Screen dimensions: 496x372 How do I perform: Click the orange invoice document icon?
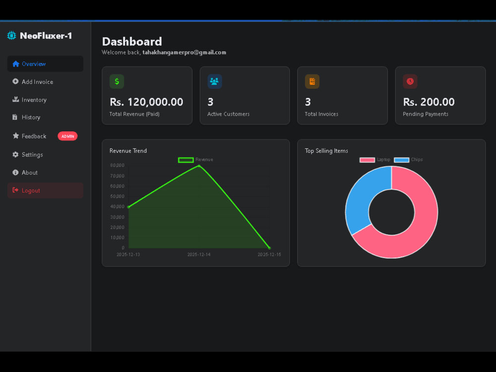pos(312,81)
